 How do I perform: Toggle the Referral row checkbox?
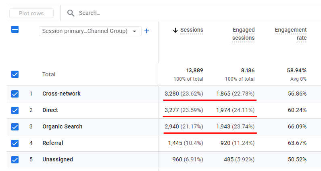[15, 143]
